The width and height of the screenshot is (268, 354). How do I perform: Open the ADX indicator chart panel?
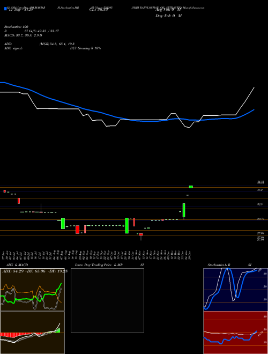(32, 290)
